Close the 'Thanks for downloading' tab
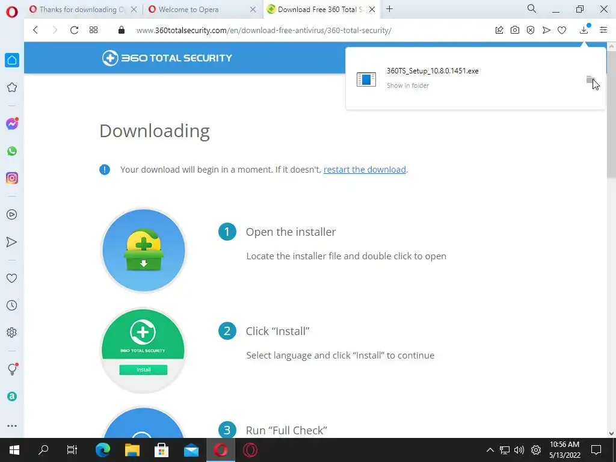 134,10
